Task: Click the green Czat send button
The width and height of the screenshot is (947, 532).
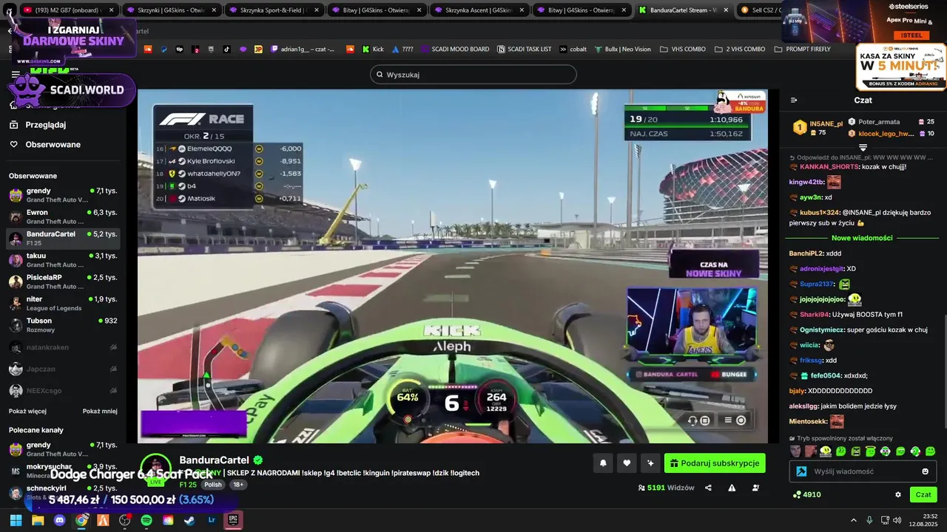Action: click(x=923, y=494)
